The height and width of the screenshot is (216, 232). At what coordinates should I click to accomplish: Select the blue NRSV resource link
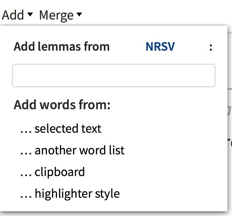(x=160, y=47)
